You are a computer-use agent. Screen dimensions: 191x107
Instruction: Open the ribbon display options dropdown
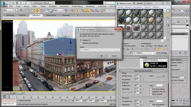coord(76,15)
